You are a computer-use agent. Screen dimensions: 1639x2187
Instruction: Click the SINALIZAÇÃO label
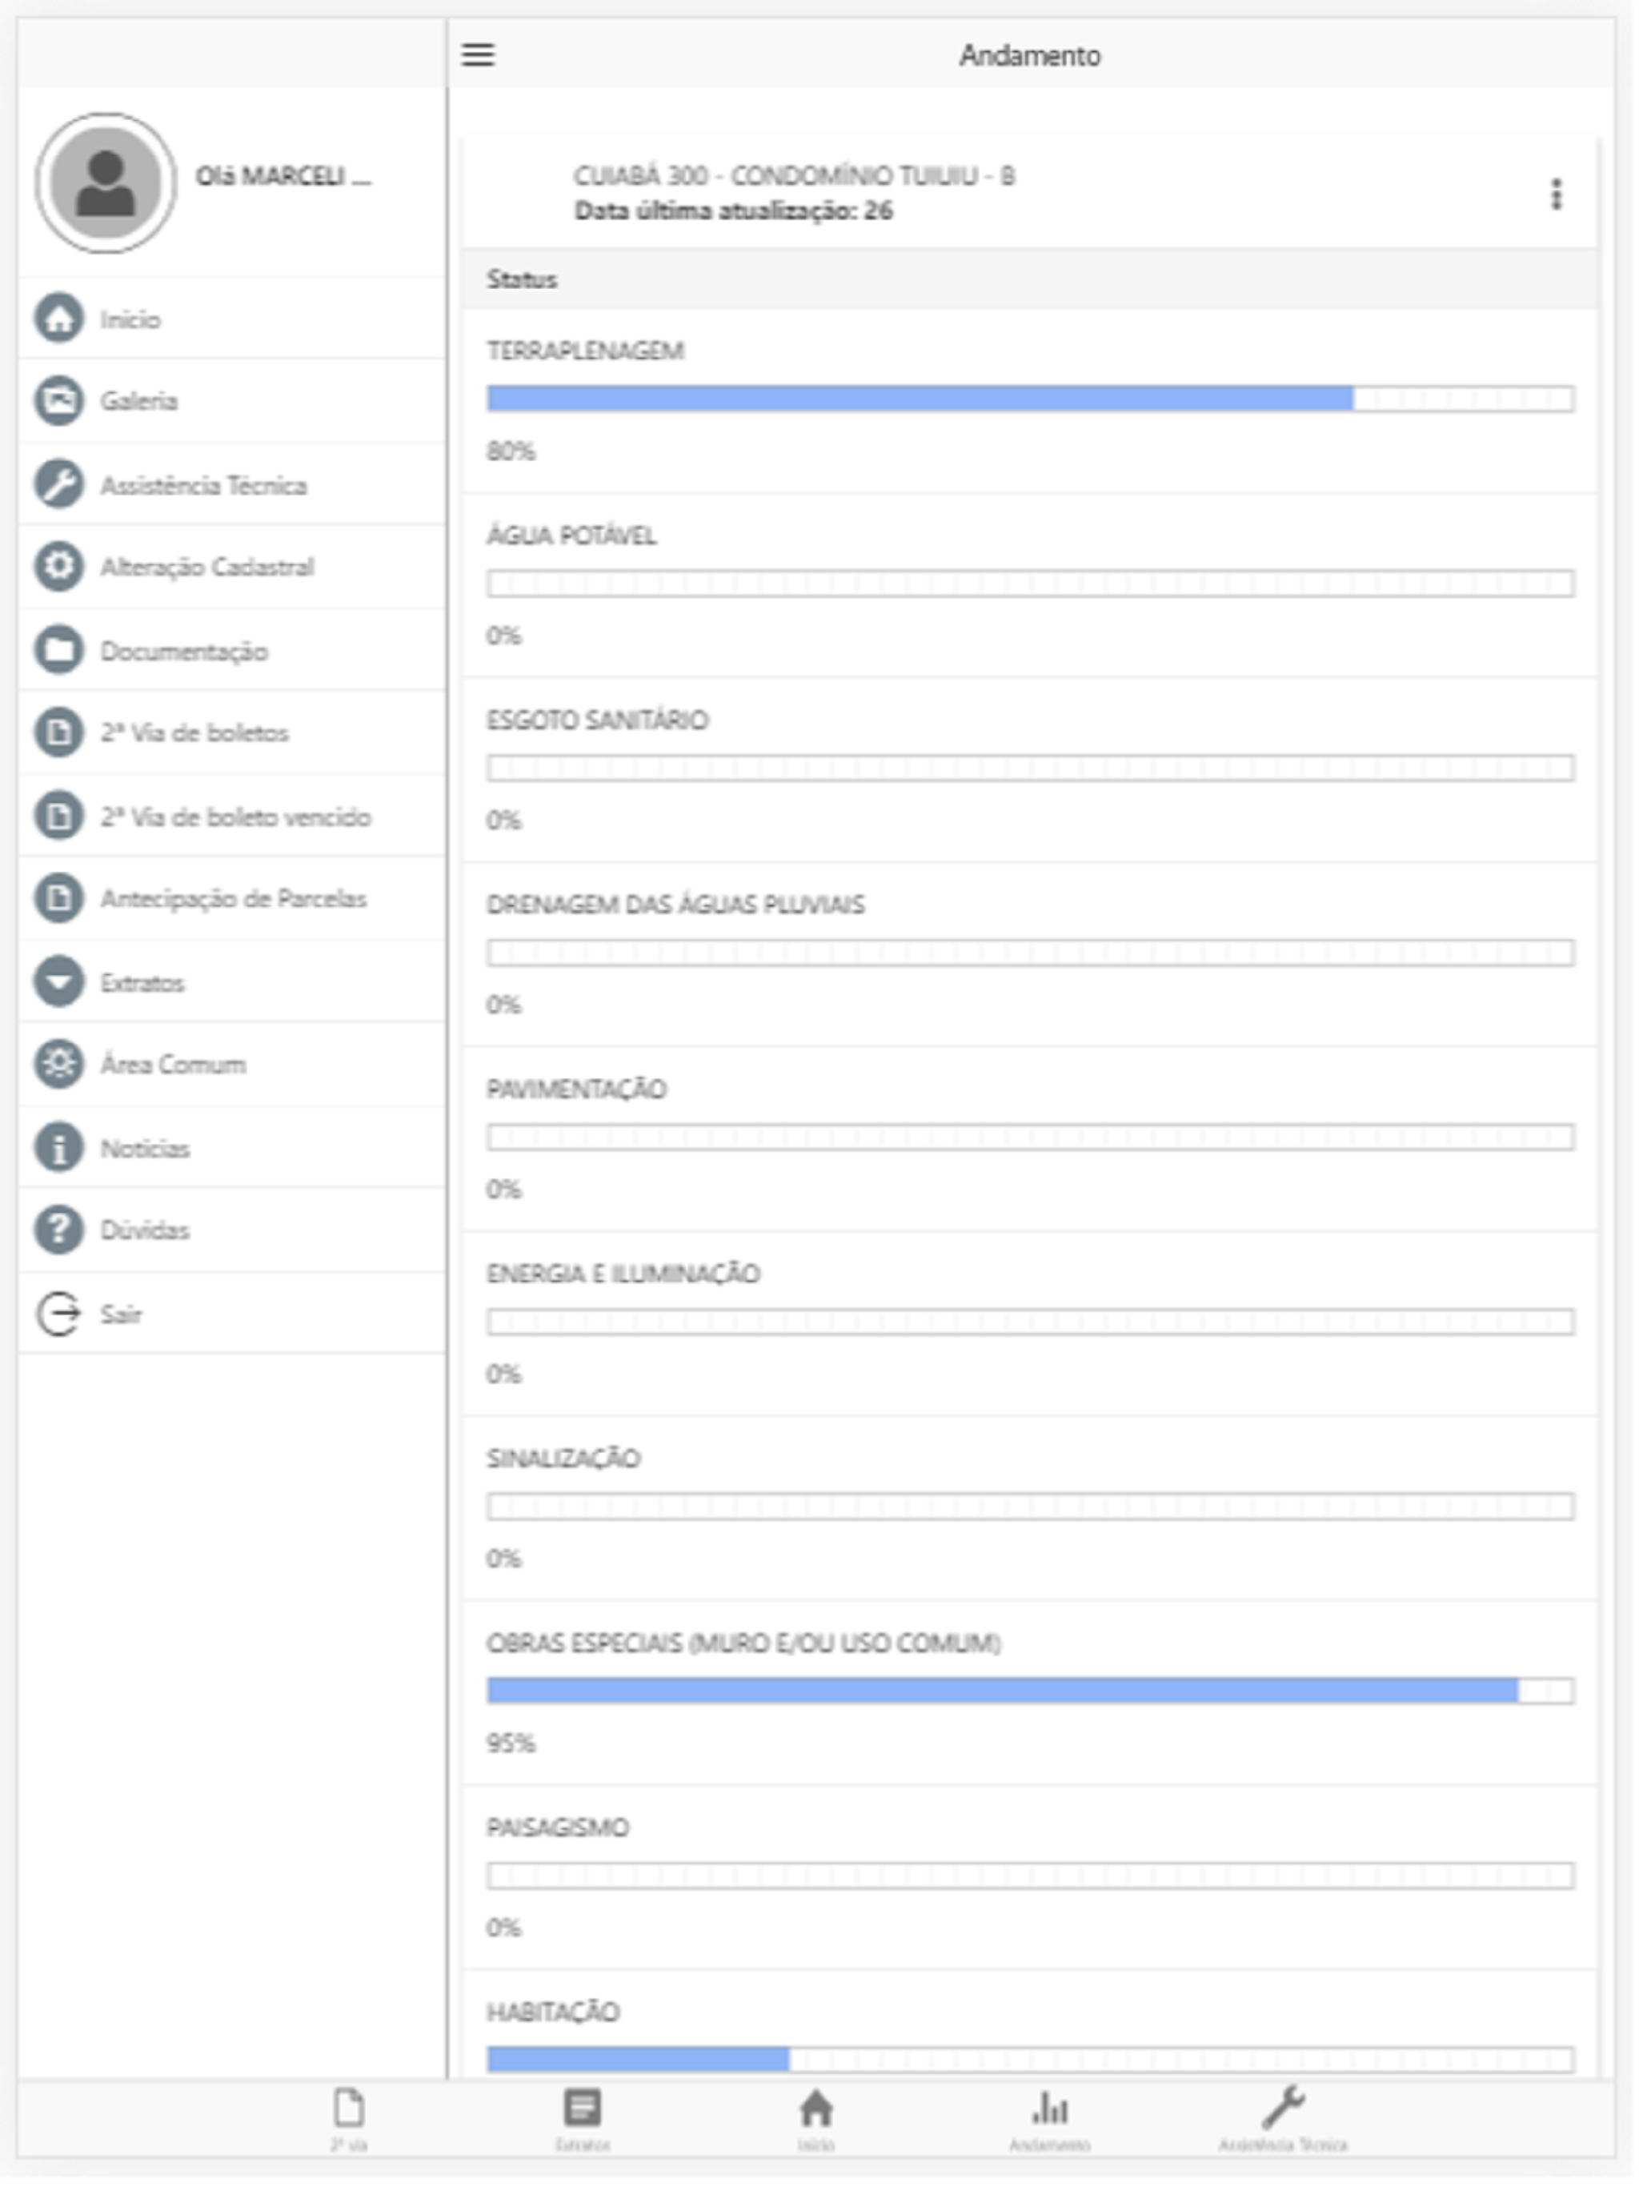click(x=563, y=1459)
